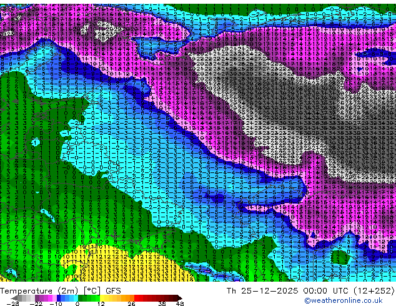This screenshot has width=396, height=306.
Task: Click the "-22" legend label
Action: tap(36, 304)
